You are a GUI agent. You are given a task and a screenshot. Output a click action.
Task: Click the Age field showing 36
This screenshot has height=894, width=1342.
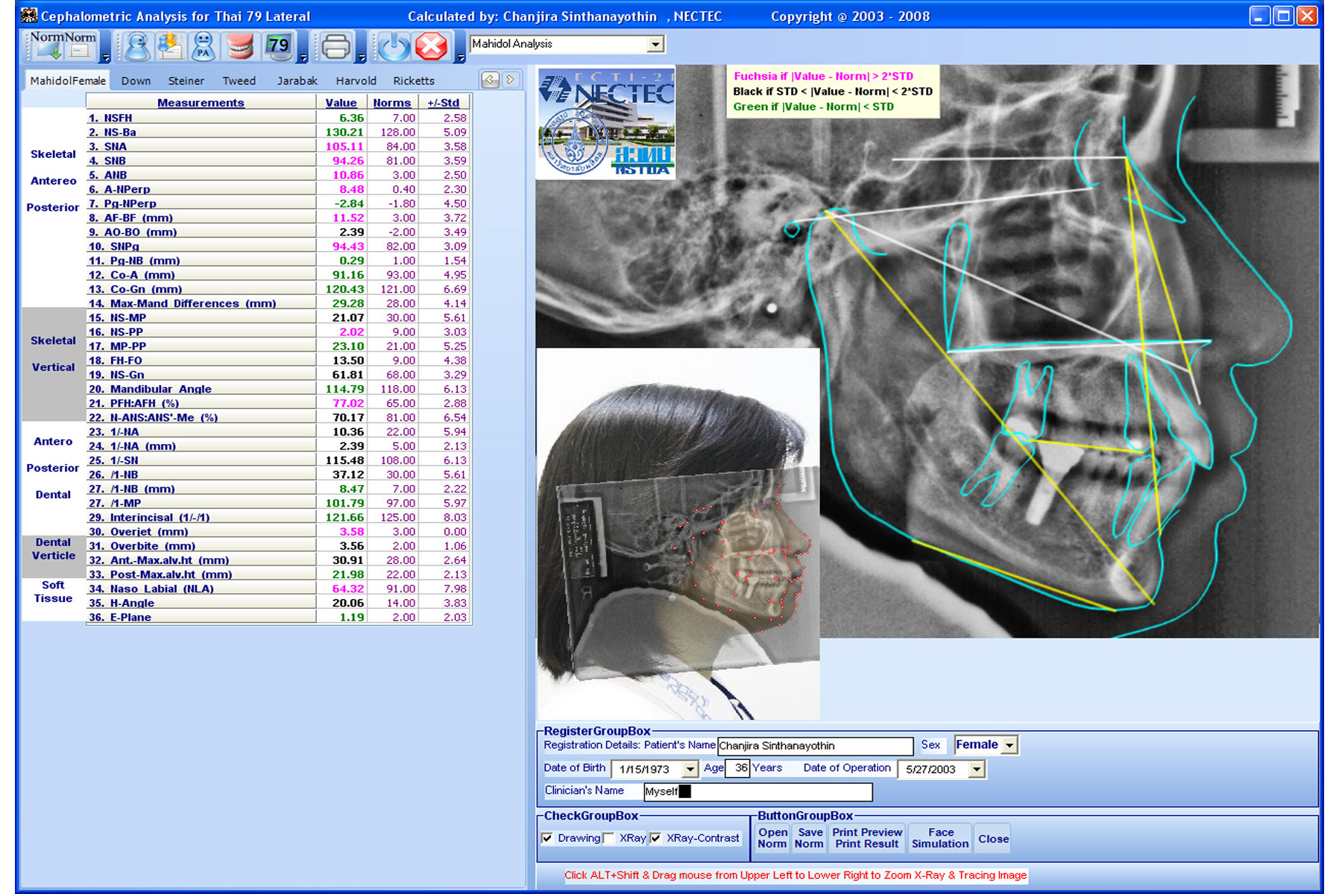tap(737, 768)
